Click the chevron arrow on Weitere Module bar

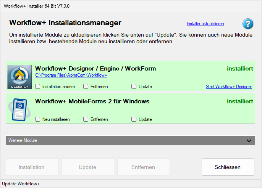[249, 141]
